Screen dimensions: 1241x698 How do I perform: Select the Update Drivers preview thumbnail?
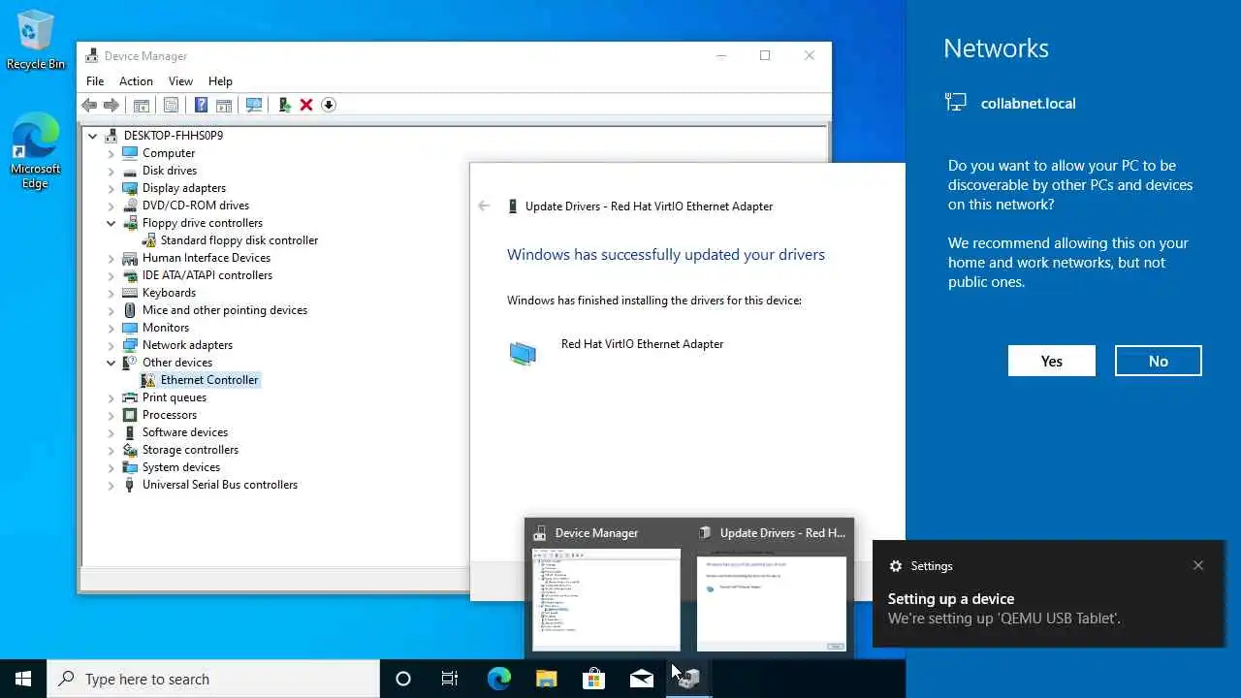(x=772, y=587)
